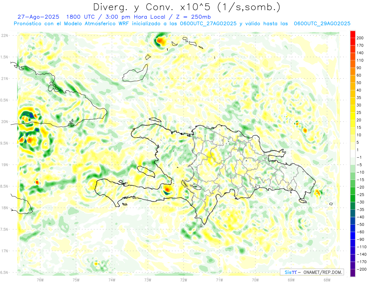Click the positive "140" color scale value
This screenshot has width=367, height=284.
[x=360, y=53]
